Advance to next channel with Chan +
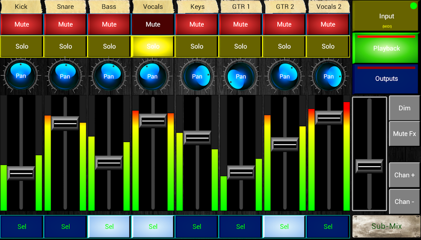Screen dimensions: 421x240 404,175
